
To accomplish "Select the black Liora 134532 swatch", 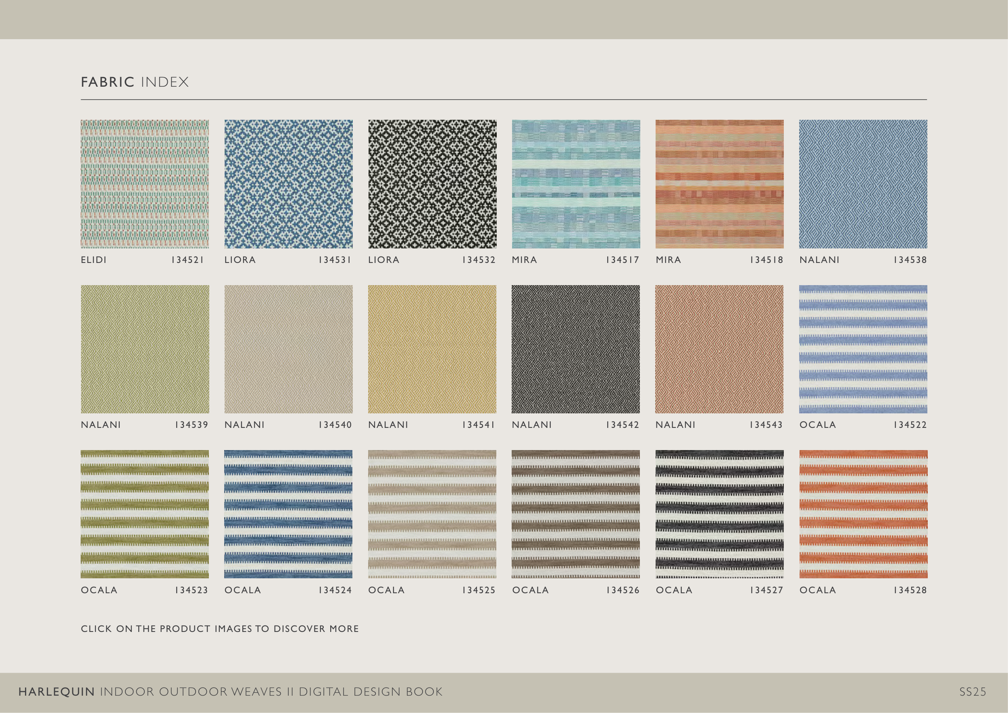I will [x=432, y=184].
